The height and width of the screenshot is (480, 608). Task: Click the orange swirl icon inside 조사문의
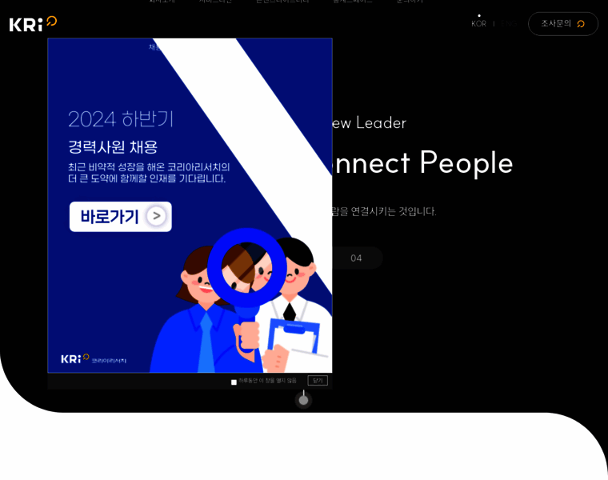click(581, 24)
